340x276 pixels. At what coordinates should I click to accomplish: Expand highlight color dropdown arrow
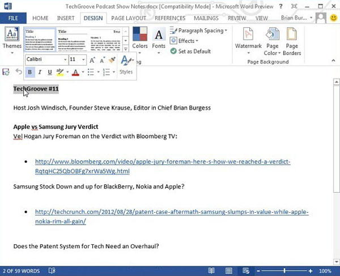tap(67, 72)
